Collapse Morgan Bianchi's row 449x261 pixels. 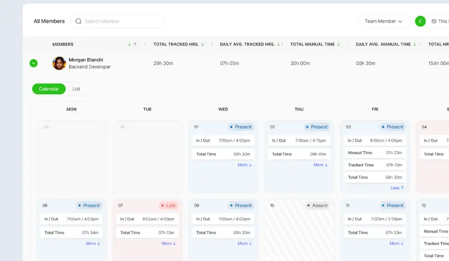coord(33,63)
